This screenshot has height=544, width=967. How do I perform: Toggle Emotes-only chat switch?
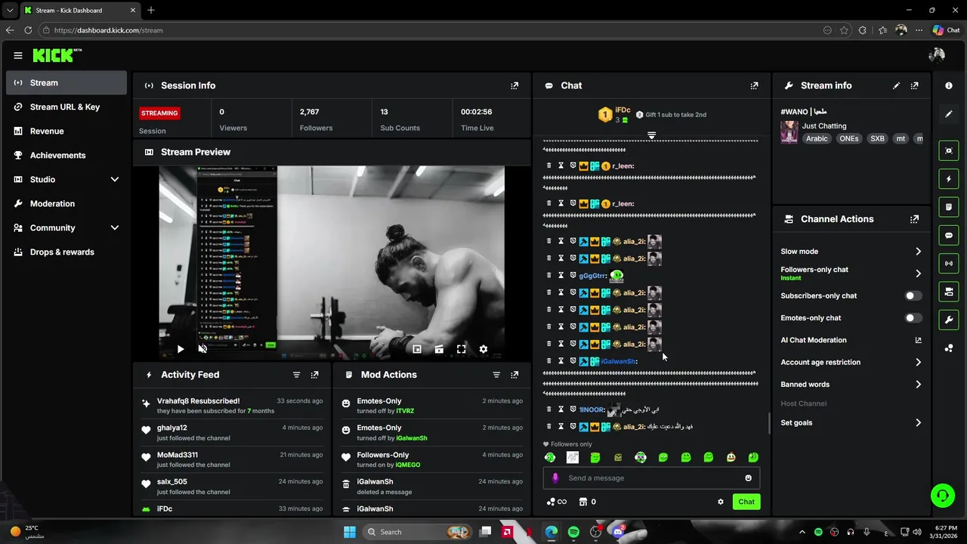pos(913,318)
